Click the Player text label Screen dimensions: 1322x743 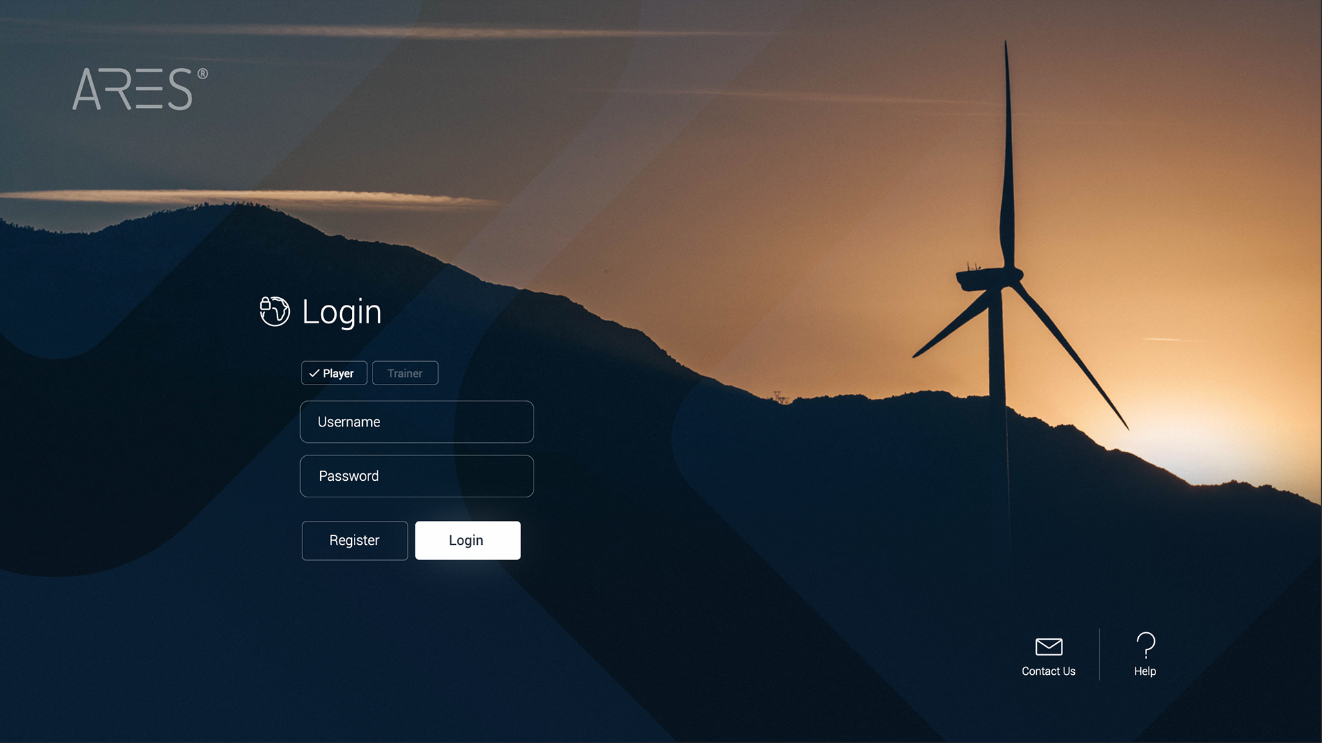coord(338,374)
